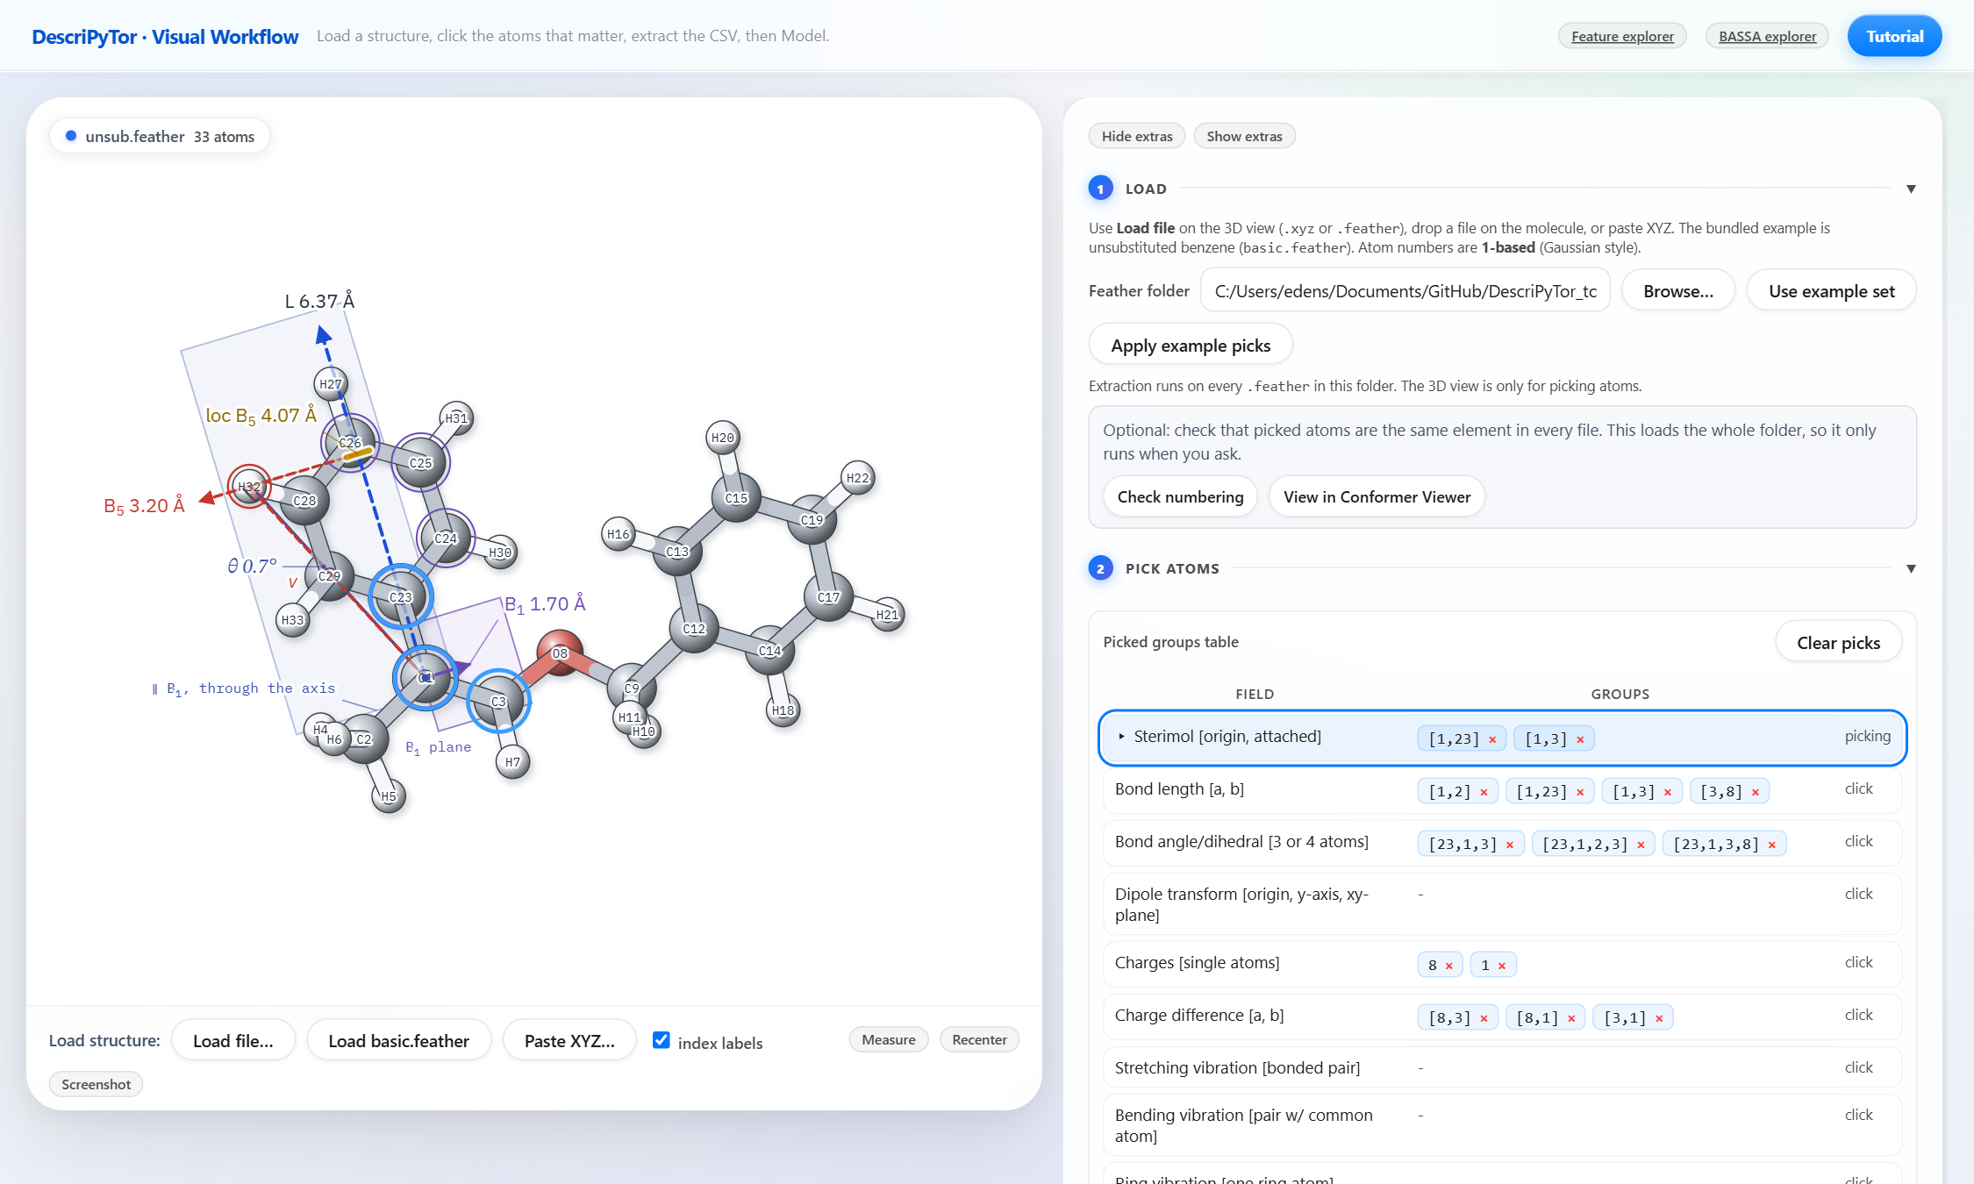
Task: Pick atom H22 in the molecule
Action: [857, 478]
